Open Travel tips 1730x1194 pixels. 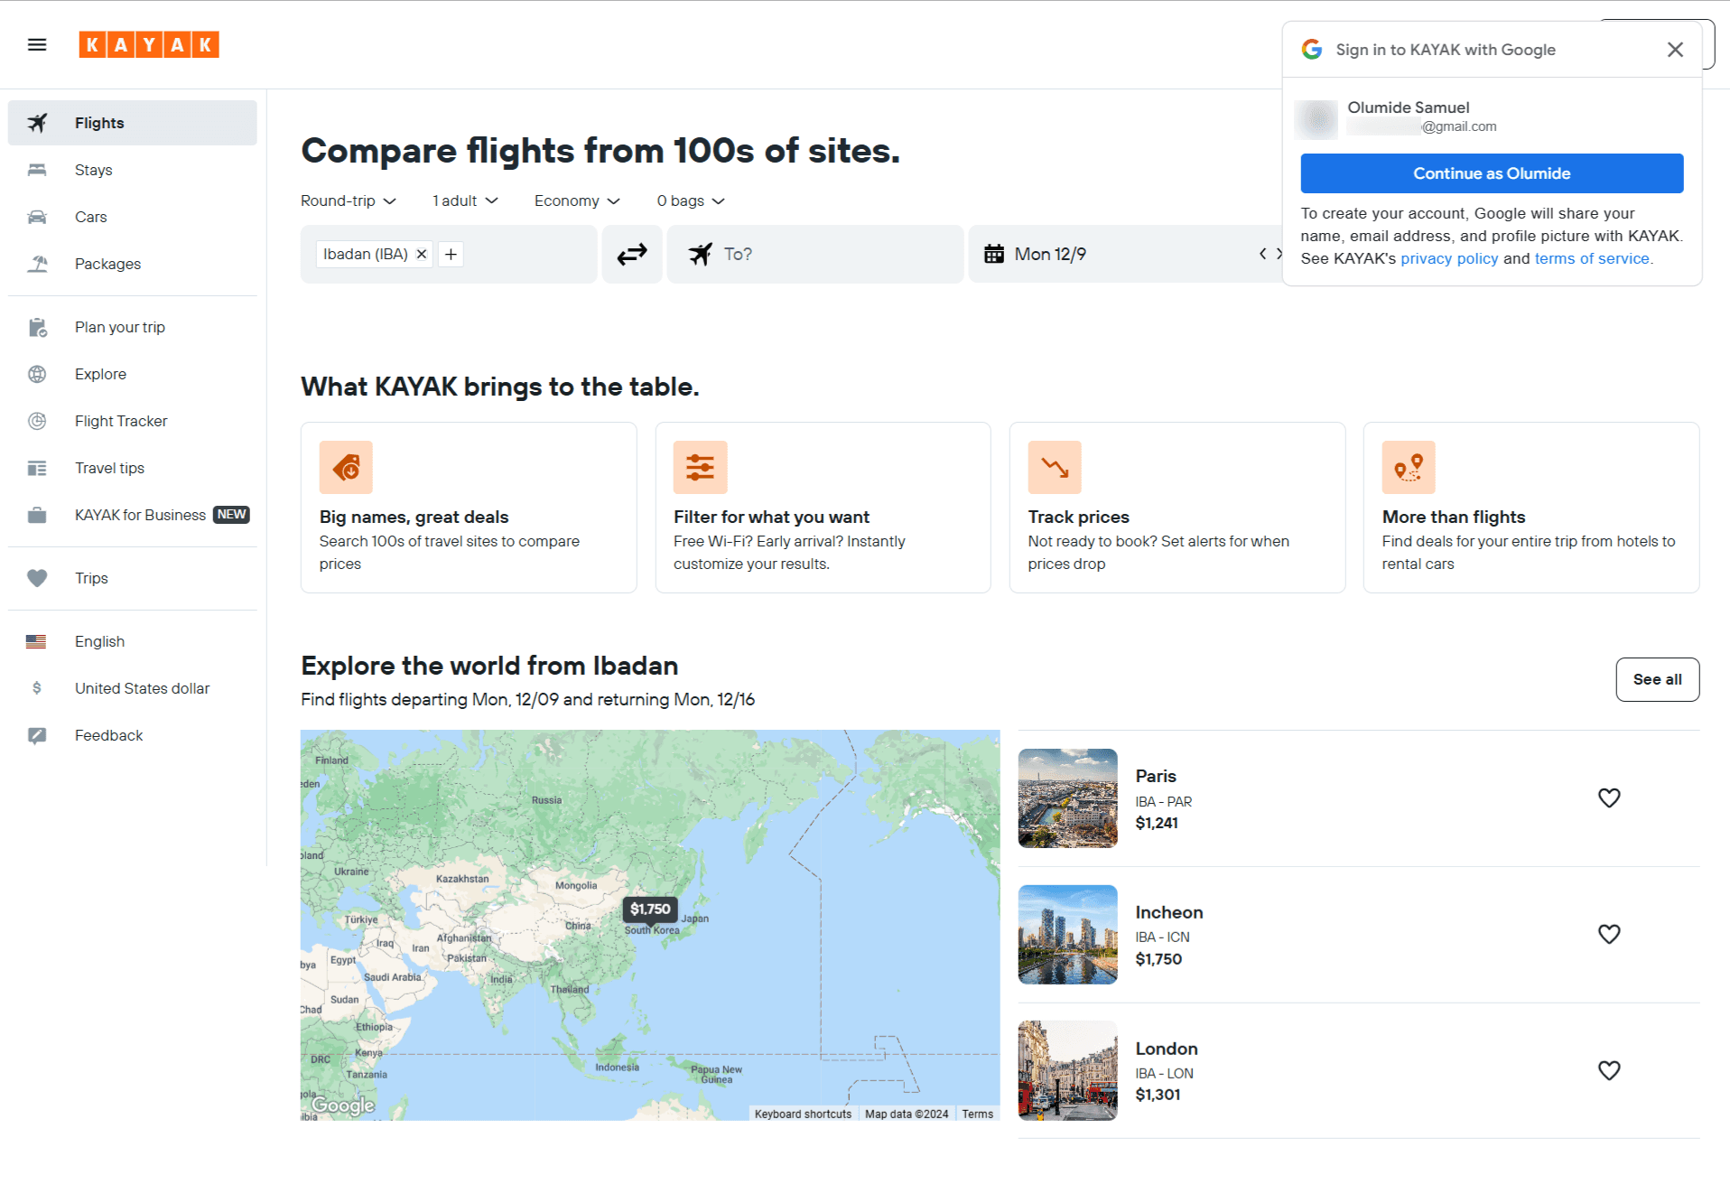133,468
